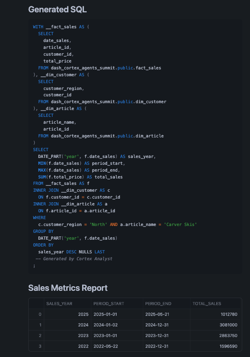Click the Generated SQL heading
This screenshot has height=357, width=250.
pos(57,10)
